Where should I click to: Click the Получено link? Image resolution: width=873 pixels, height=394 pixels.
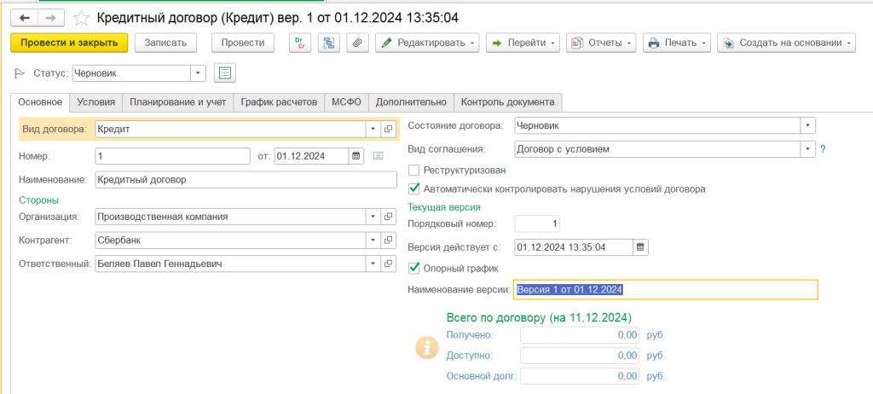[471, 335]
